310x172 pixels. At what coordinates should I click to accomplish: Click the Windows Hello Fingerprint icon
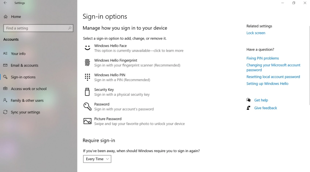(x=87, y=62)
